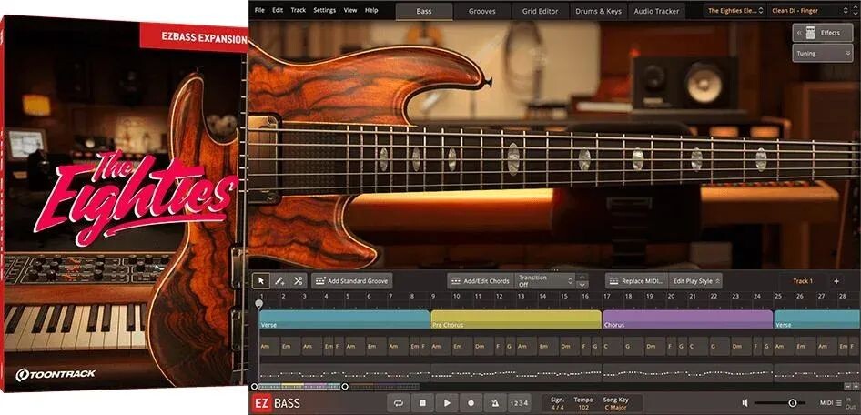861x415 pixels.
Task: Open the File menu
Action: click(x=259, y=10)
